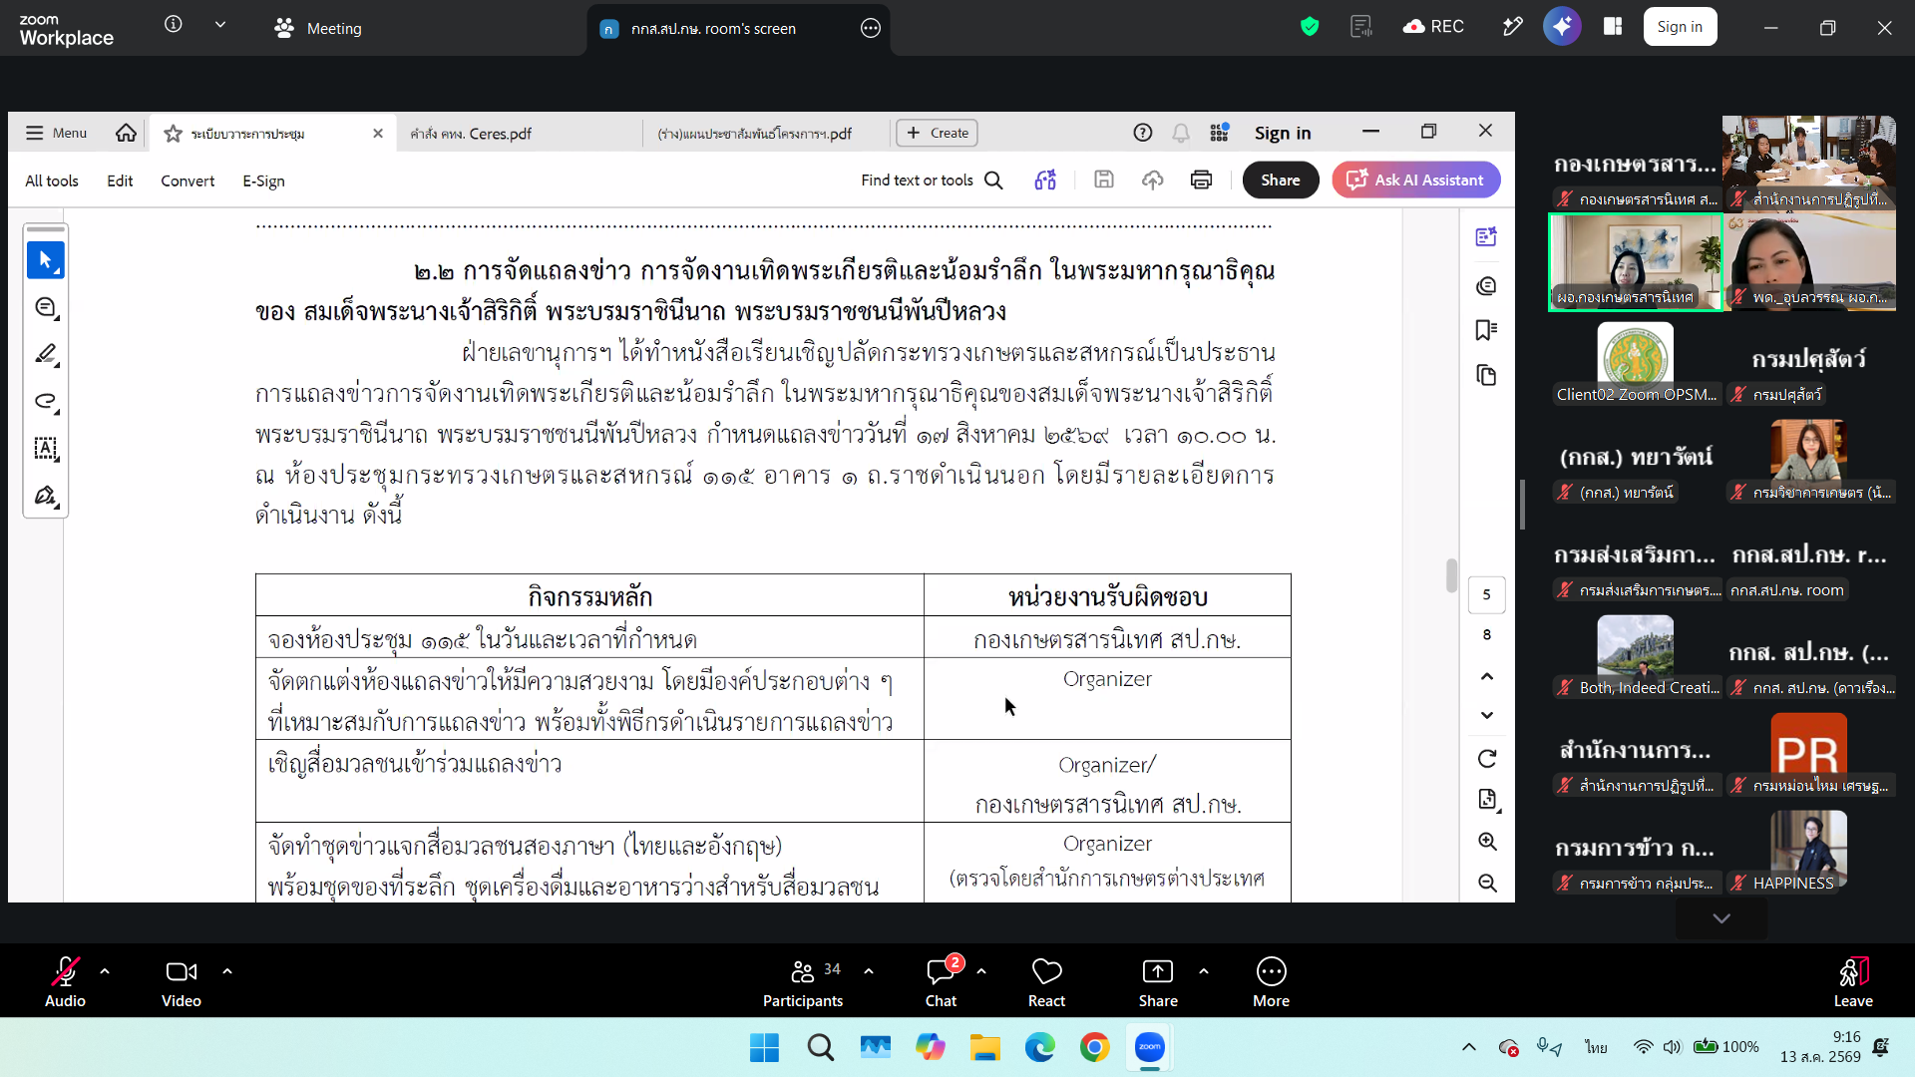The image size is (1915, 1077).
Task: Open the Participants panel
Action: click(803, 982)
